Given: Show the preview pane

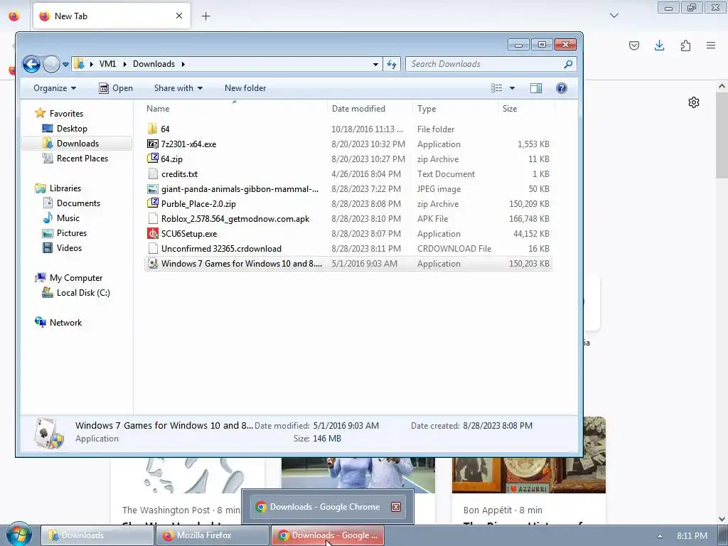Looking at the screenshot, I should pyautogui.click(x=536, y=88).
